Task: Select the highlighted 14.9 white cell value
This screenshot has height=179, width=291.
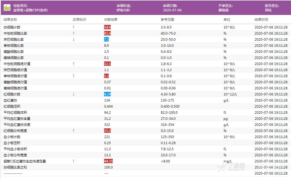Action: (x=107, y=27)
